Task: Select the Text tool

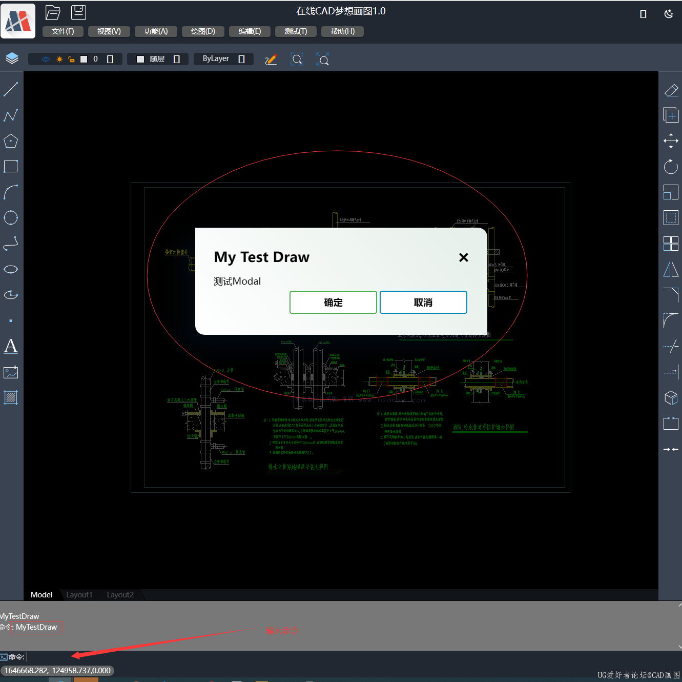Action: (11, 346)
